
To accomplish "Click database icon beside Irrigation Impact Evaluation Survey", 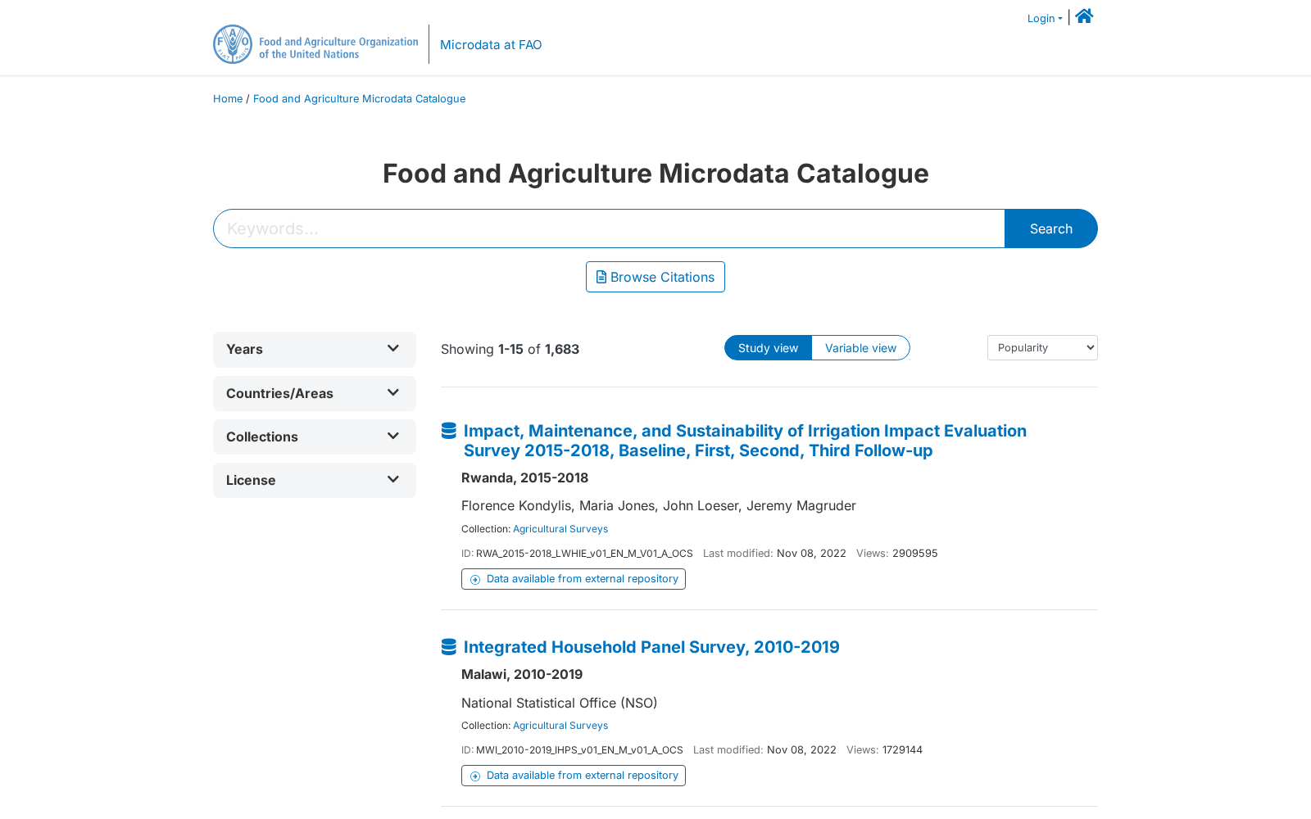I will (449, 431).
